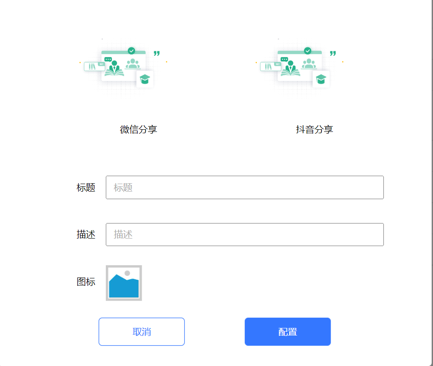This screenshot has height=366, width=433.
Task: Click the 微信分享 text label
Action: coord(138,129)
